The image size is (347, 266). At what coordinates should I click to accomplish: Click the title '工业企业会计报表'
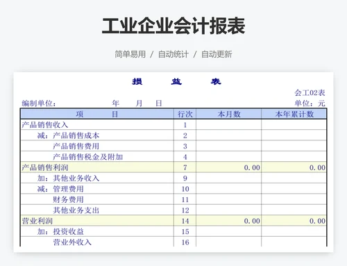click(x=173, y=26)
